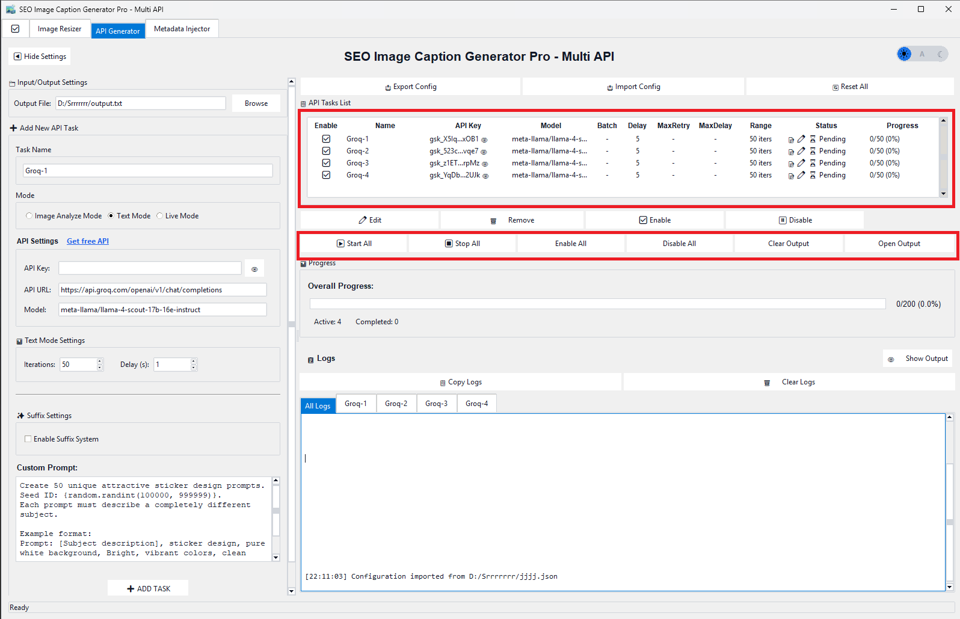This screenshot has height=619, width=960.
Task: Switch to the Metadata Injector tab
Action: point(182,29)
